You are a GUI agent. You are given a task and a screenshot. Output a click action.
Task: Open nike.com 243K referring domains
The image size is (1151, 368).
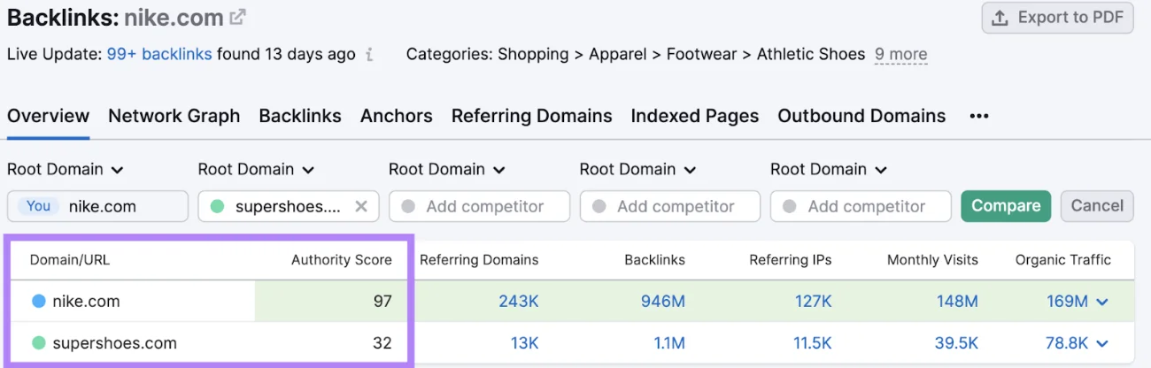tap(518, 302)
